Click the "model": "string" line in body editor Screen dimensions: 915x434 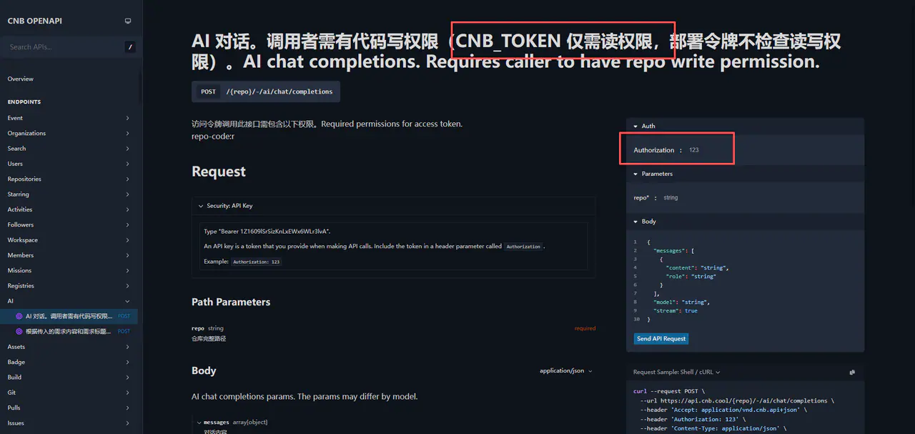click(682, 302)
